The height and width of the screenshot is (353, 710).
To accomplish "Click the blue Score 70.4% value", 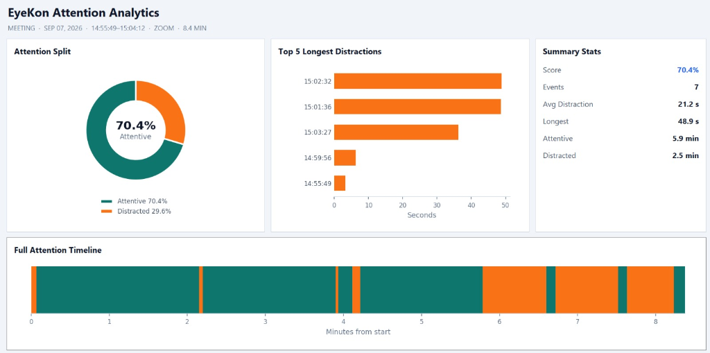I will (x=688, y=70).
